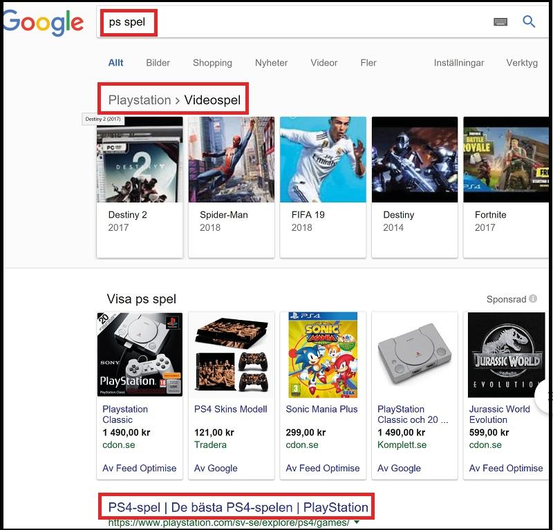The image size is (553, 530).
Task: Open Sonic Mania Plus product image
Action: [323, 354]
